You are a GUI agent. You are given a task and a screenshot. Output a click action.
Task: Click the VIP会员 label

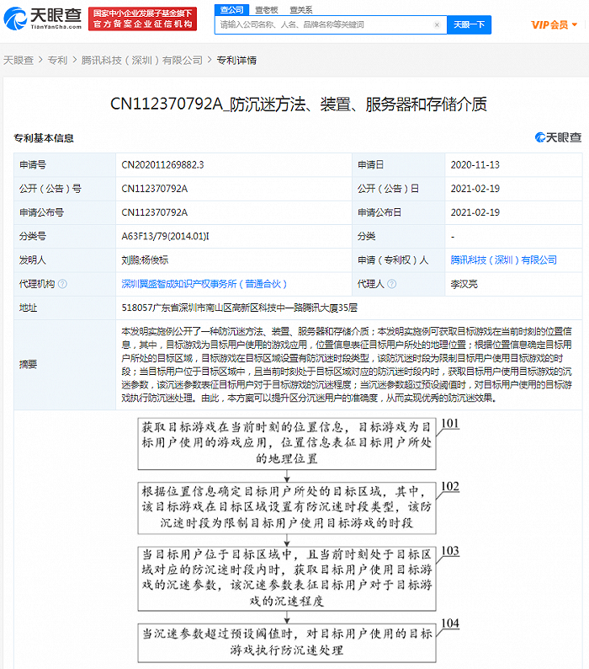pyautogui.click(x=549, y=24)
